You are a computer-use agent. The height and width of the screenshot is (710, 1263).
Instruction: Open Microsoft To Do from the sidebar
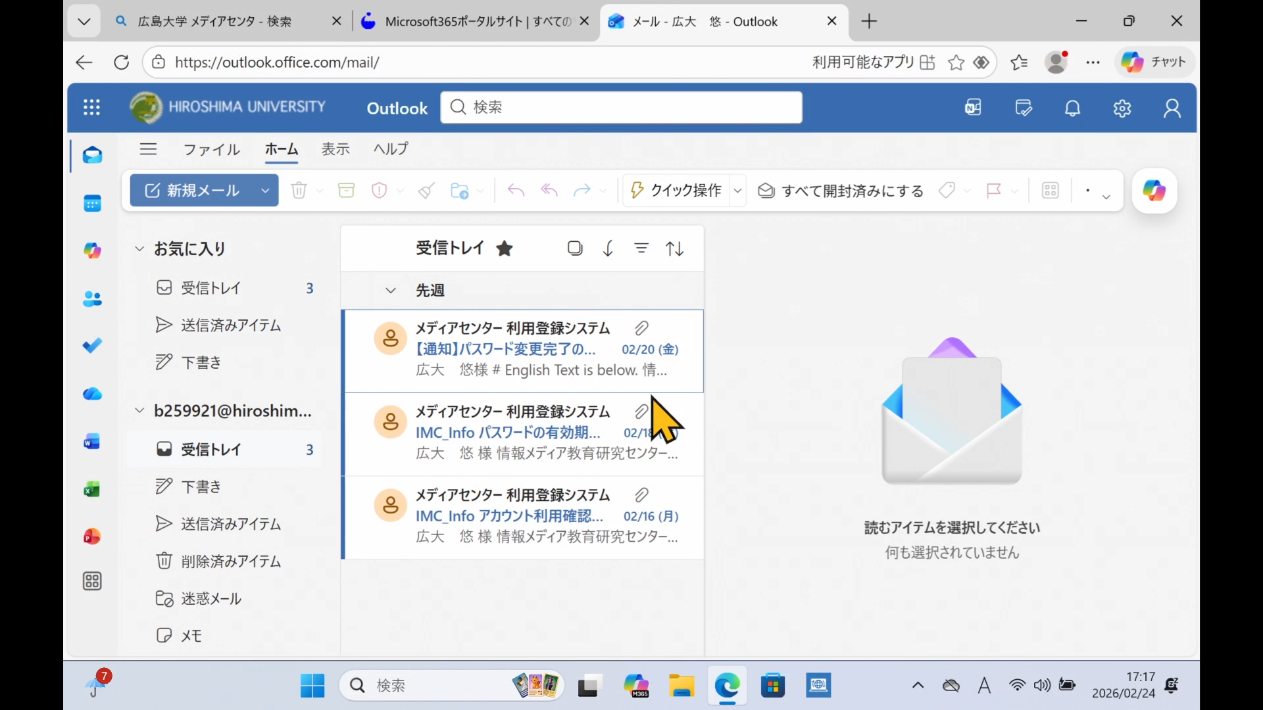click(93, 345)
